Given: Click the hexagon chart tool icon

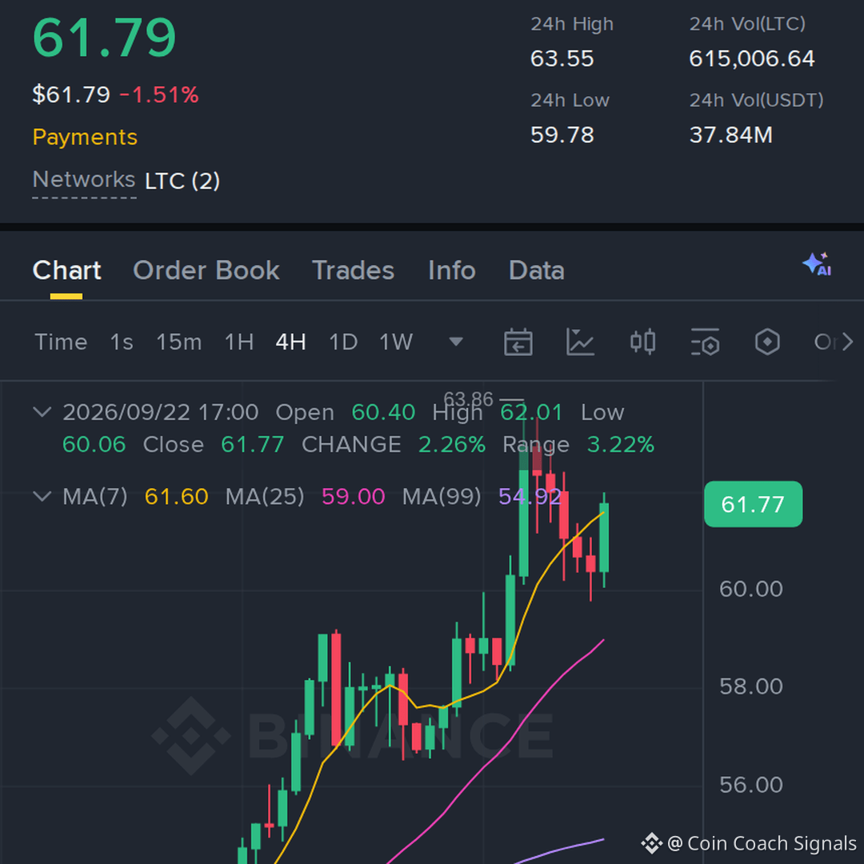Looking at the screenshot, I should point(767,342).
